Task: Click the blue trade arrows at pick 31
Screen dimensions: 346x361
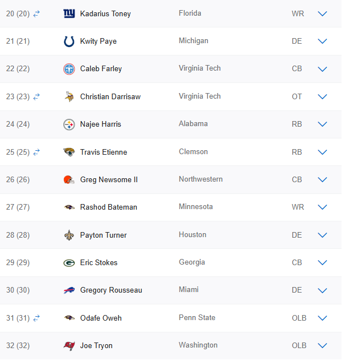Action: [36, 318]
